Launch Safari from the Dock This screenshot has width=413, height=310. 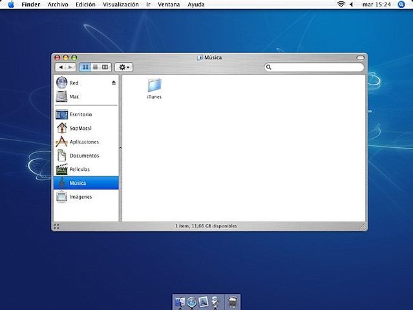tap(192, 303)
